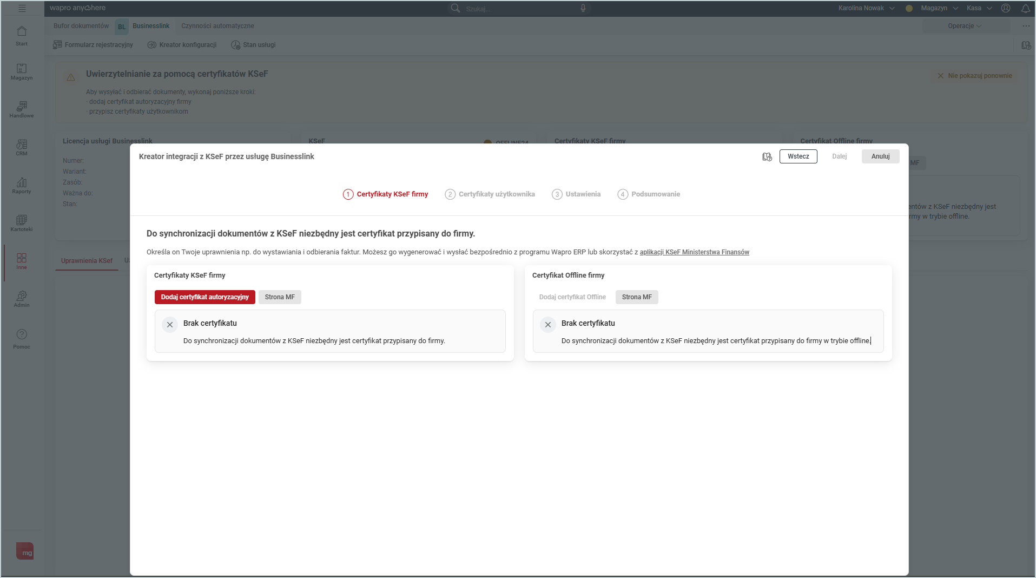Click wapro anywhere logo text
The image size is (1036, 578).
[x=78, y=8]
